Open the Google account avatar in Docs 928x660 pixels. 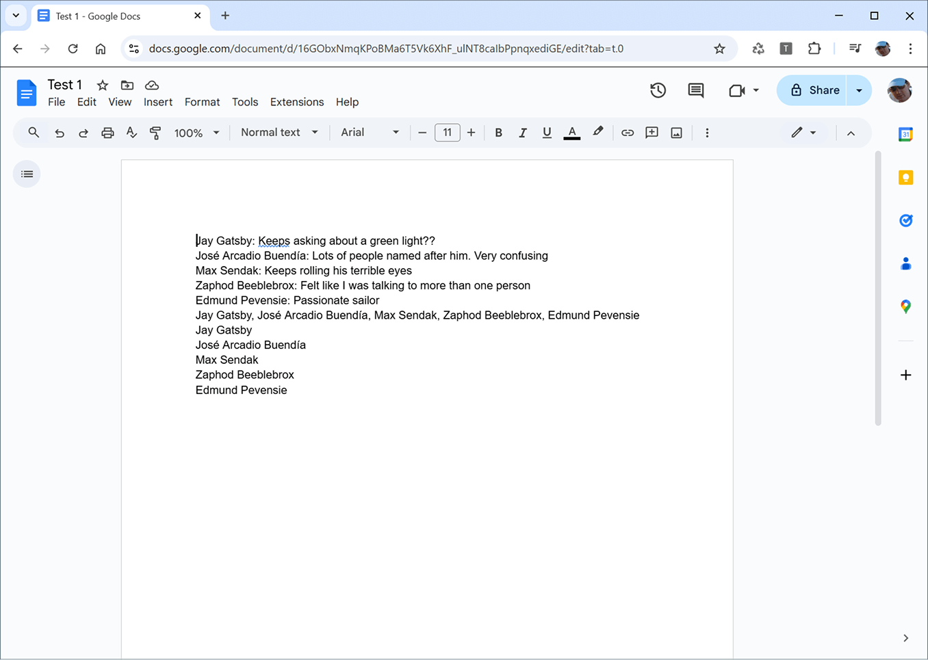(x=899, y=90)
